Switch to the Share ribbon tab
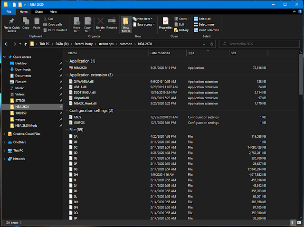Viewport: 304px width, 227px height. pyautogui.click(x=39, y=11)
